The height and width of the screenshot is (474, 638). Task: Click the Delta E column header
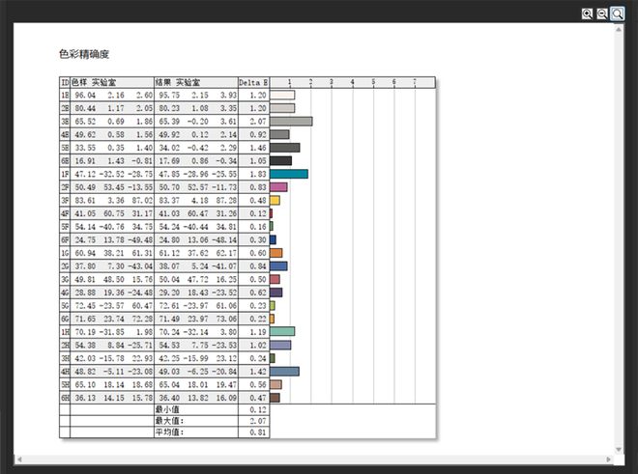click(x=253, y=83)
